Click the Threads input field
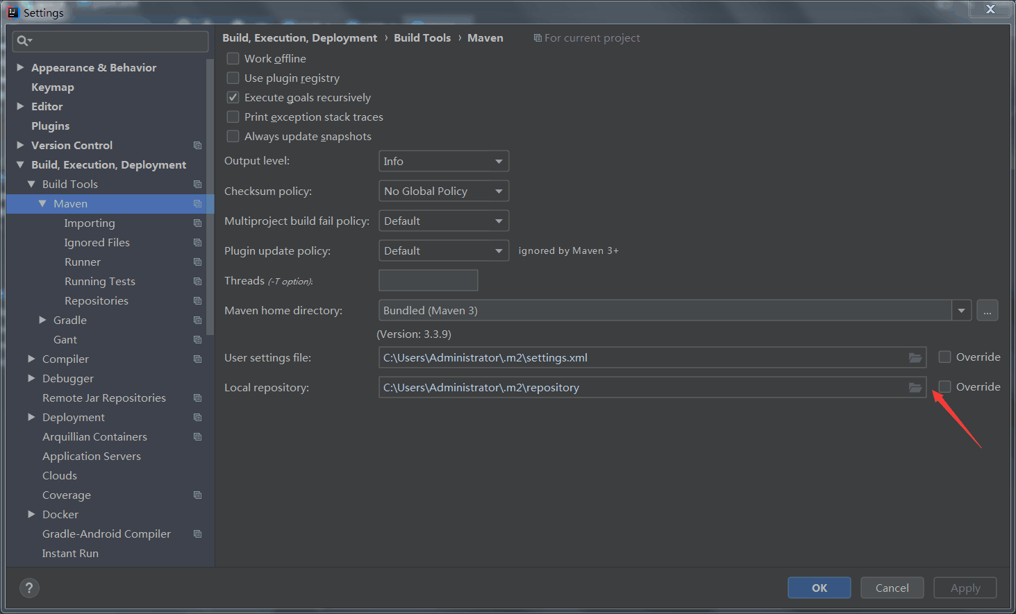1016x614 pixels. click(428, 281)
